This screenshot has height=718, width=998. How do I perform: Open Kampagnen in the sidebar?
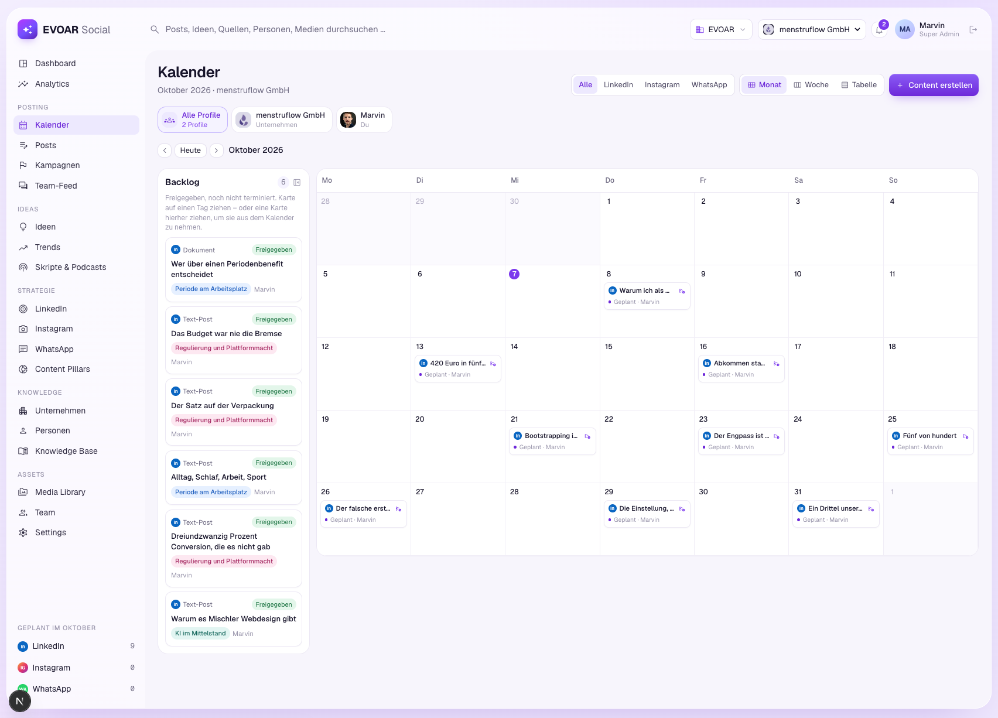pos(76,165)
